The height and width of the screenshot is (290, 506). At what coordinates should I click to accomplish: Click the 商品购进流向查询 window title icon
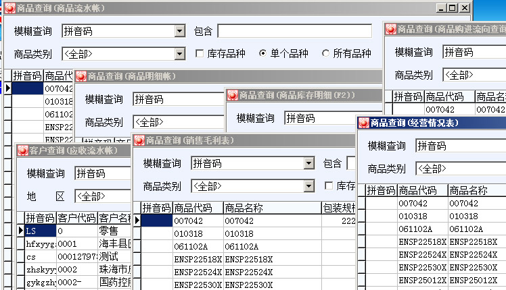(390, 29)
